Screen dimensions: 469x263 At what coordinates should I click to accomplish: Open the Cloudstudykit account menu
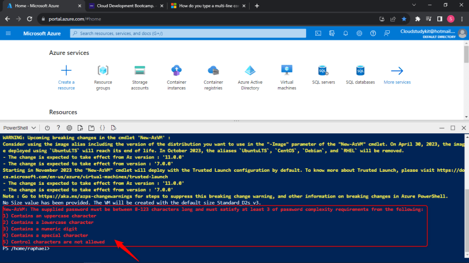pyautogui.click(x=433, y=33)
